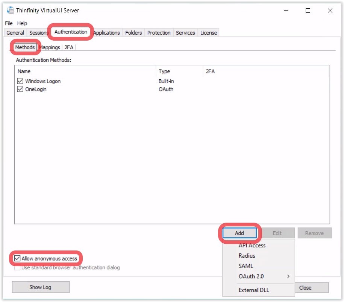
Task: Click the Close button at bottom
Action: tap(312, 287)
